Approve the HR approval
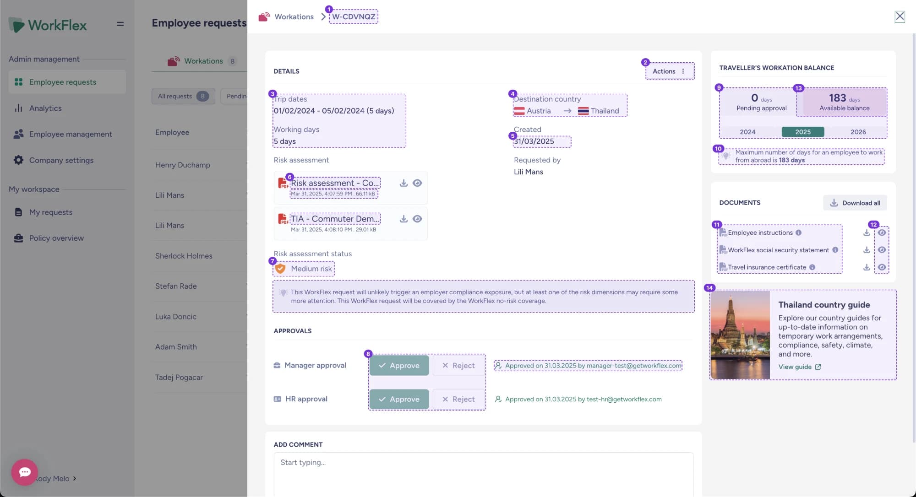Screen dimensions: 916x497 coord(399,399)
